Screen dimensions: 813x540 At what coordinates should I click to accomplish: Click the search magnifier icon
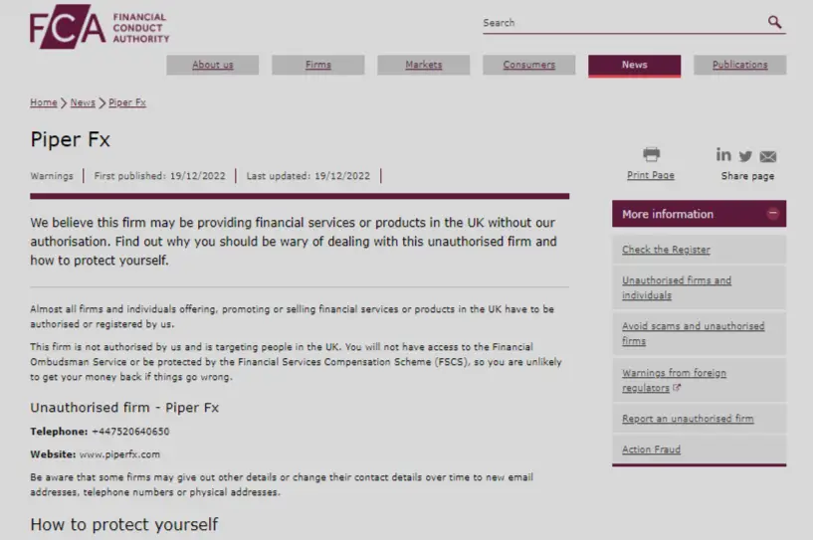774,22
